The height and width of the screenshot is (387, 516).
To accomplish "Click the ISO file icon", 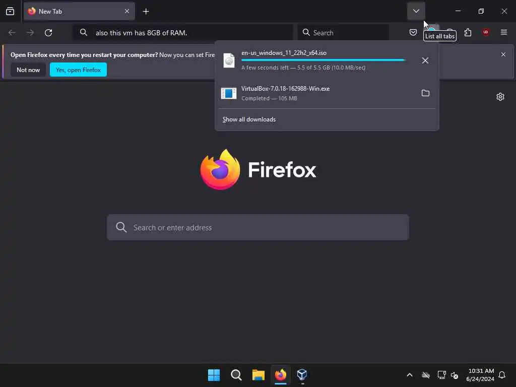I will pyautogui.click(x=229, y=60).
